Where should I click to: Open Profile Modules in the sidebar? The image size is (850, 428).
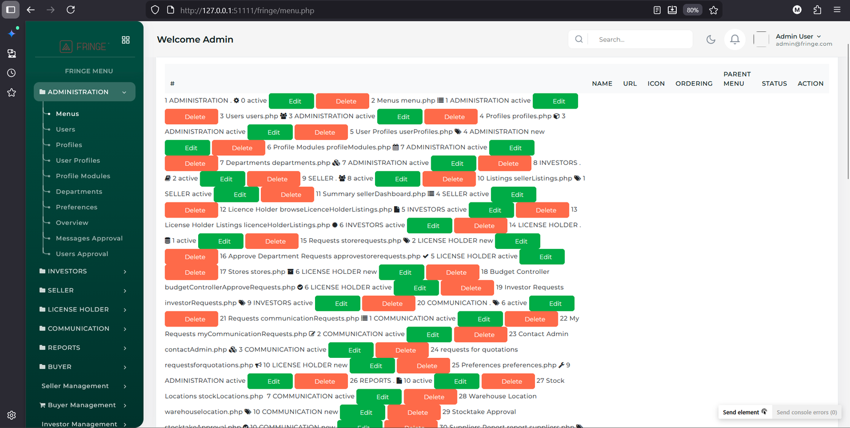point(83,176)
